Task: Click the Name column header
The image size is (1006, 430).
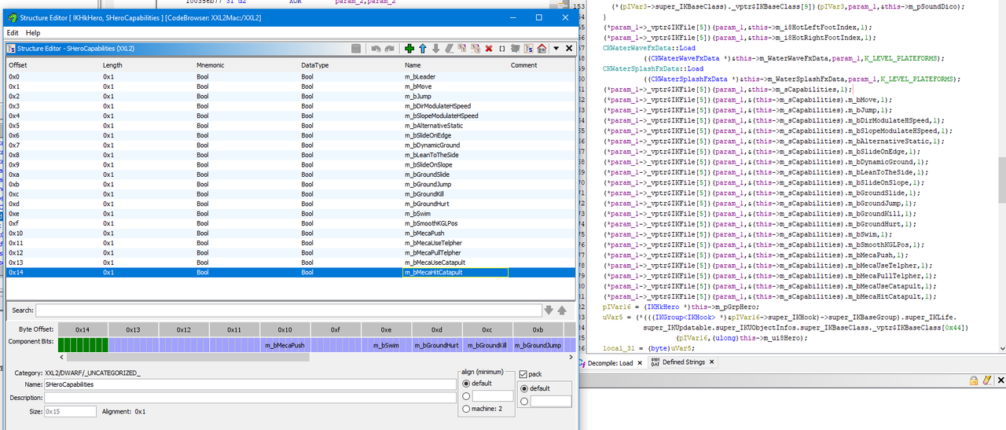Action: pyautogui.click(x=455, y=65)
